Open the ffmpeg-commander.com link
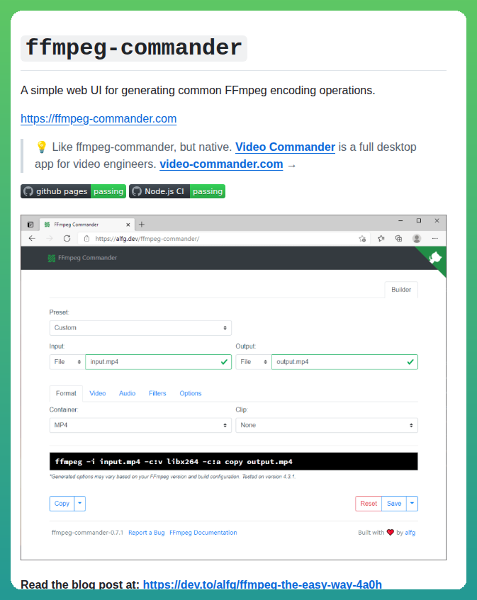This screenshot has width=477, height=600. click(99, 118)
